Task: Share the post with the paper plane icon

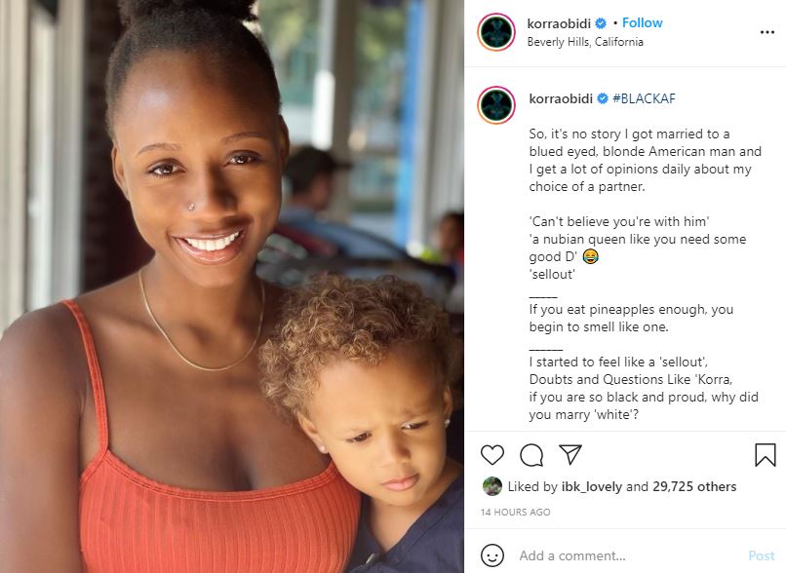Action: click(x=570, y=454)
